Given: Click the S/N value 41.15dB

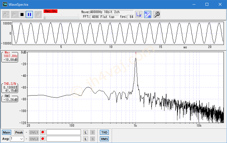Looking at the screenshot, I should 11,91.
